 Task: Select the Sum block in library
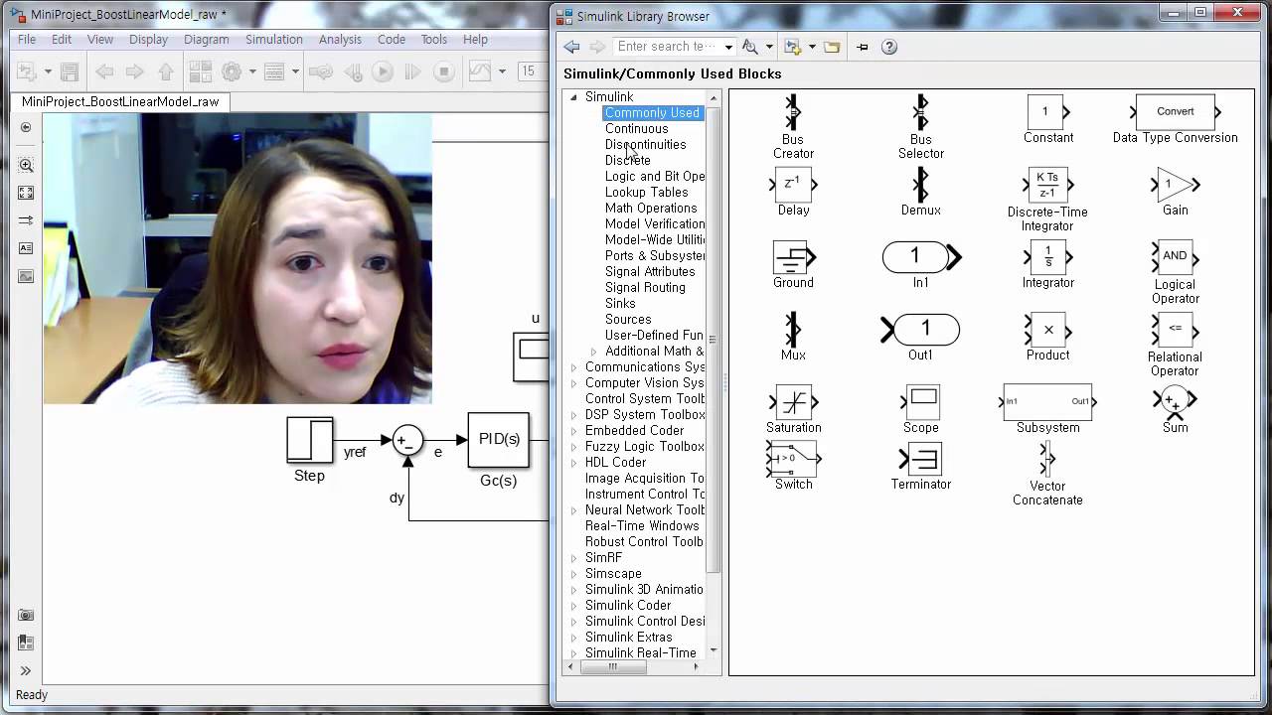pyautogui.click(x=1175, y=401)
